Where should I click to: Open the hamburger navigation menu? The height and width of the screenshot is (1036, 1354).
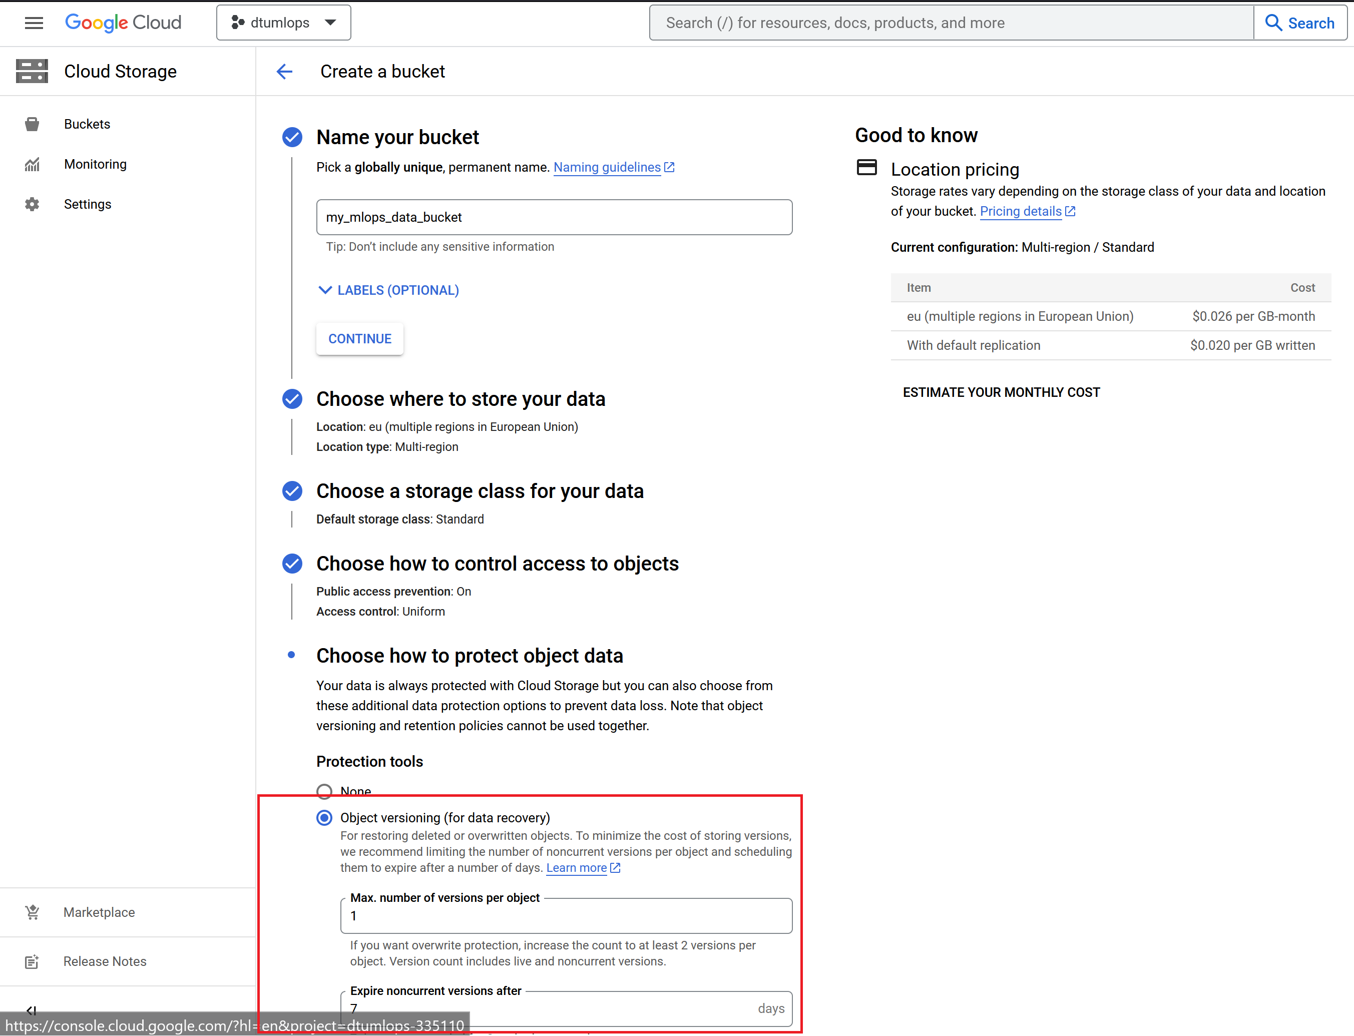click(34, 23)
